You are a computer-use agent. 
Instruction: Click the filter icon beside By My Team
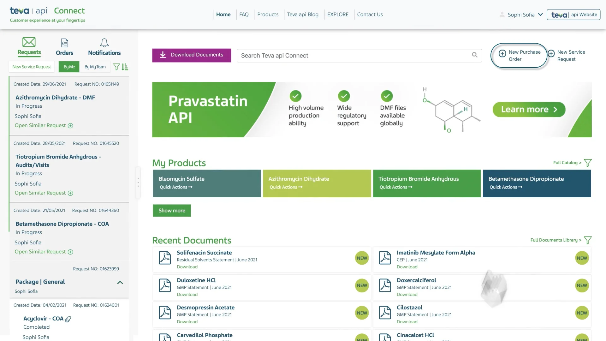116,67
